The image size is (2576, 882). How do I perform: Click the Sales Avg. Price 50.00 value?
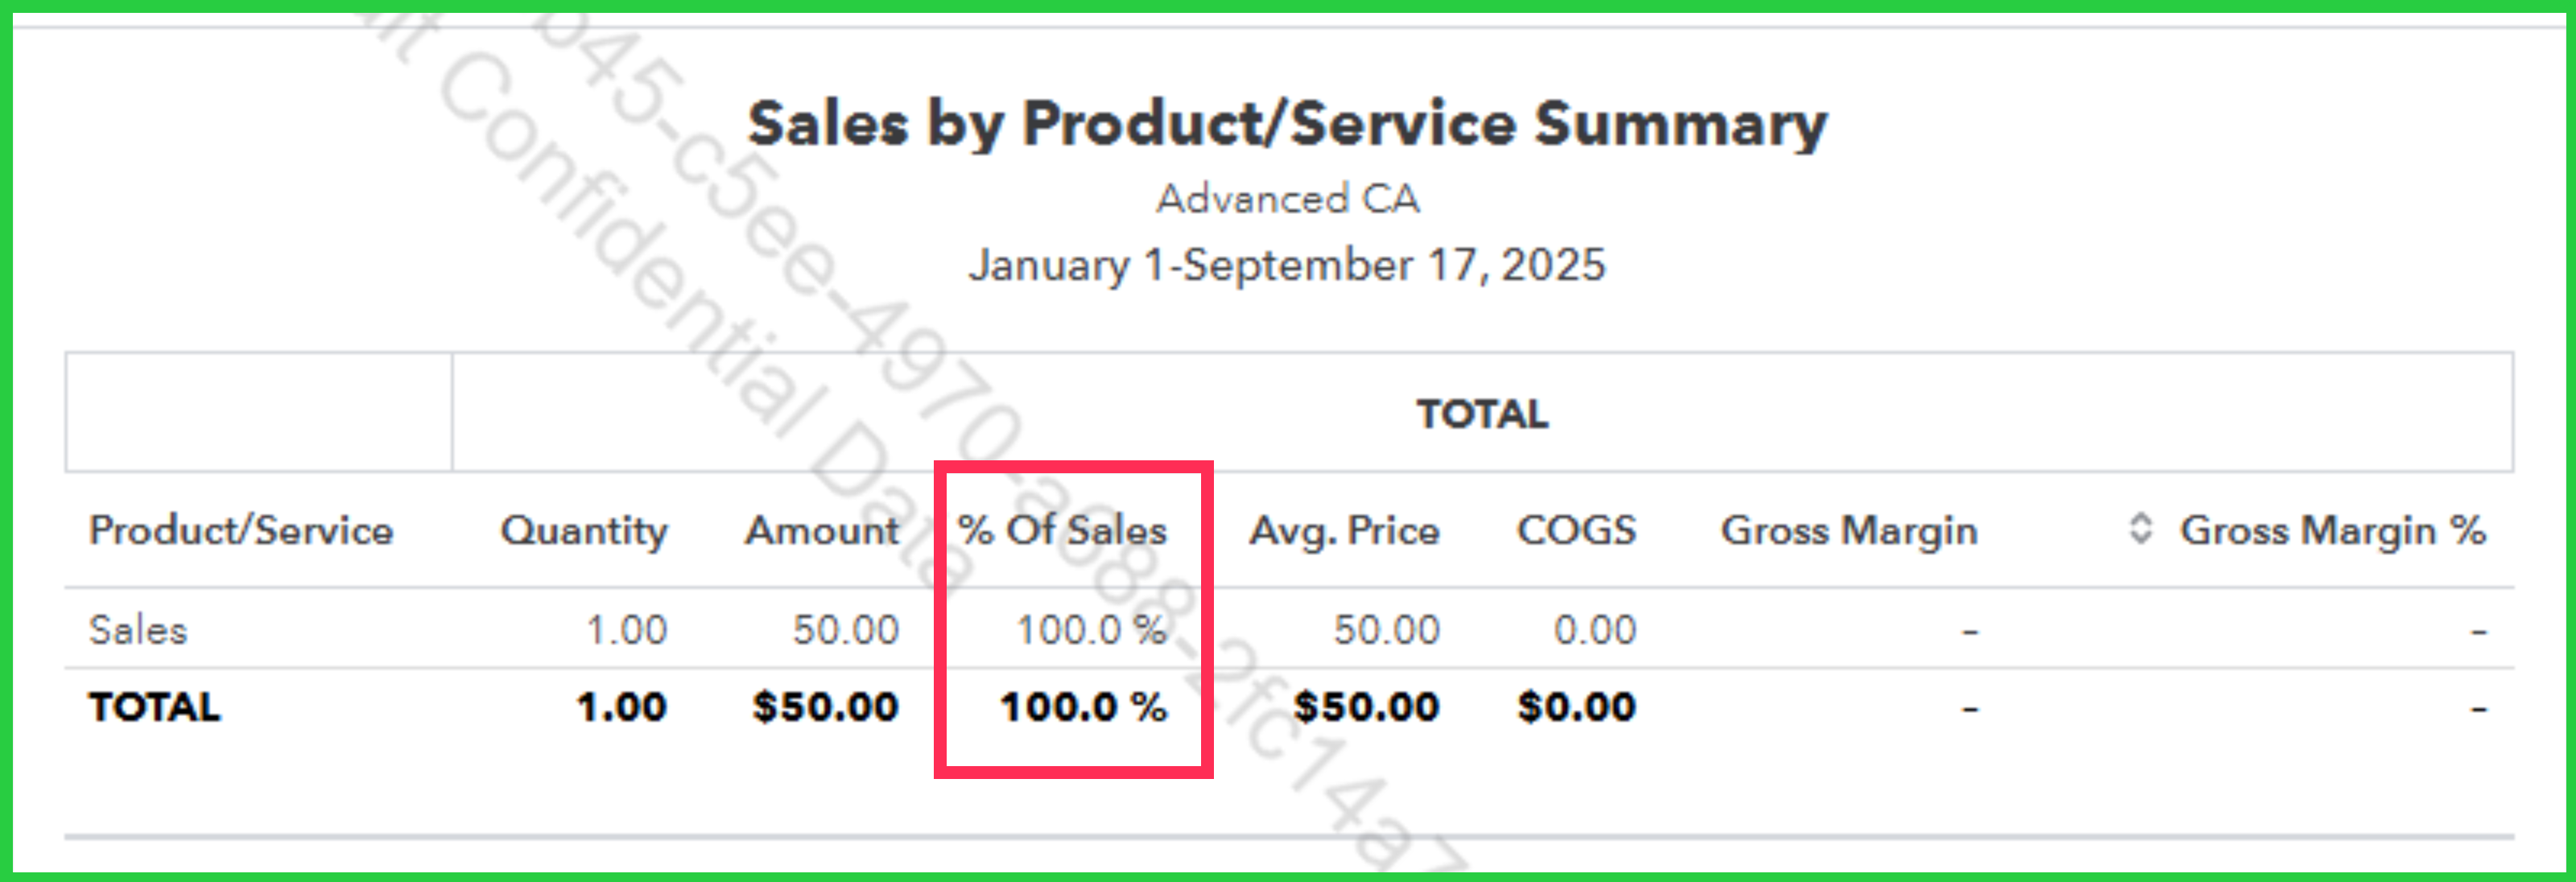click(1386, 630)
